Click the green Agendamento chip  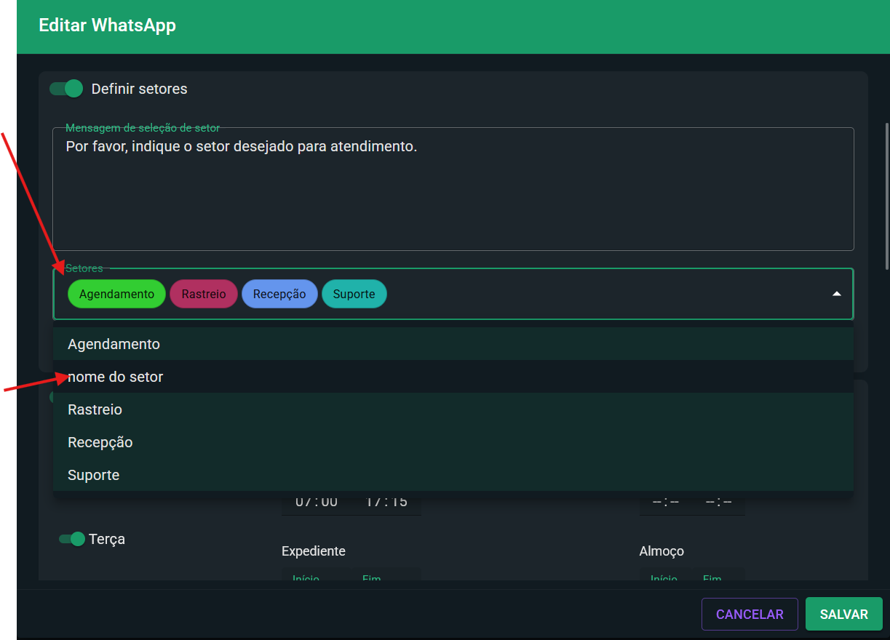(x=116, y=294)
